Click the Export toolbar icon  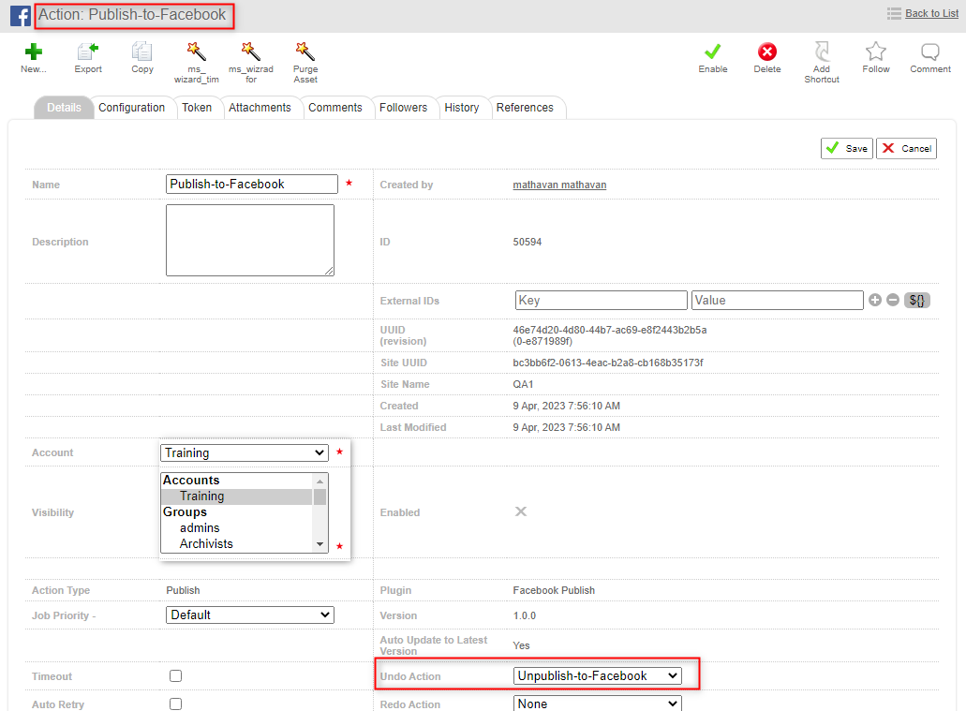[88, 52]
